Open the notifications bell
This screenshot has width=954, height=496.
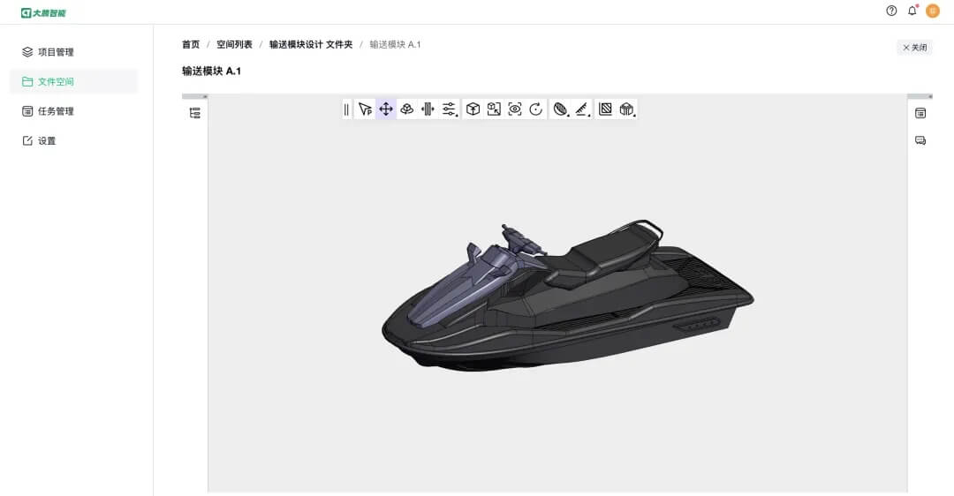[x=912, y=11]
